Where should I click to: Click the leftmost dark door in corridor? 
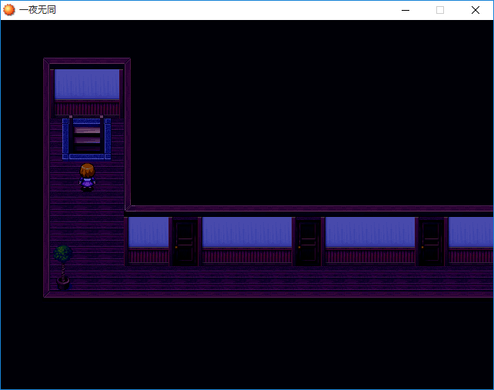click(185, 242)
